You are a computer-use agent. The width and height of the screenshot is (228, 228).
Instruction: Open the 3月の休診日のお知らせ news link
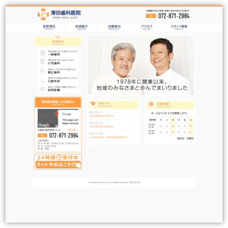pyautogui.click(x=102, y=116)
